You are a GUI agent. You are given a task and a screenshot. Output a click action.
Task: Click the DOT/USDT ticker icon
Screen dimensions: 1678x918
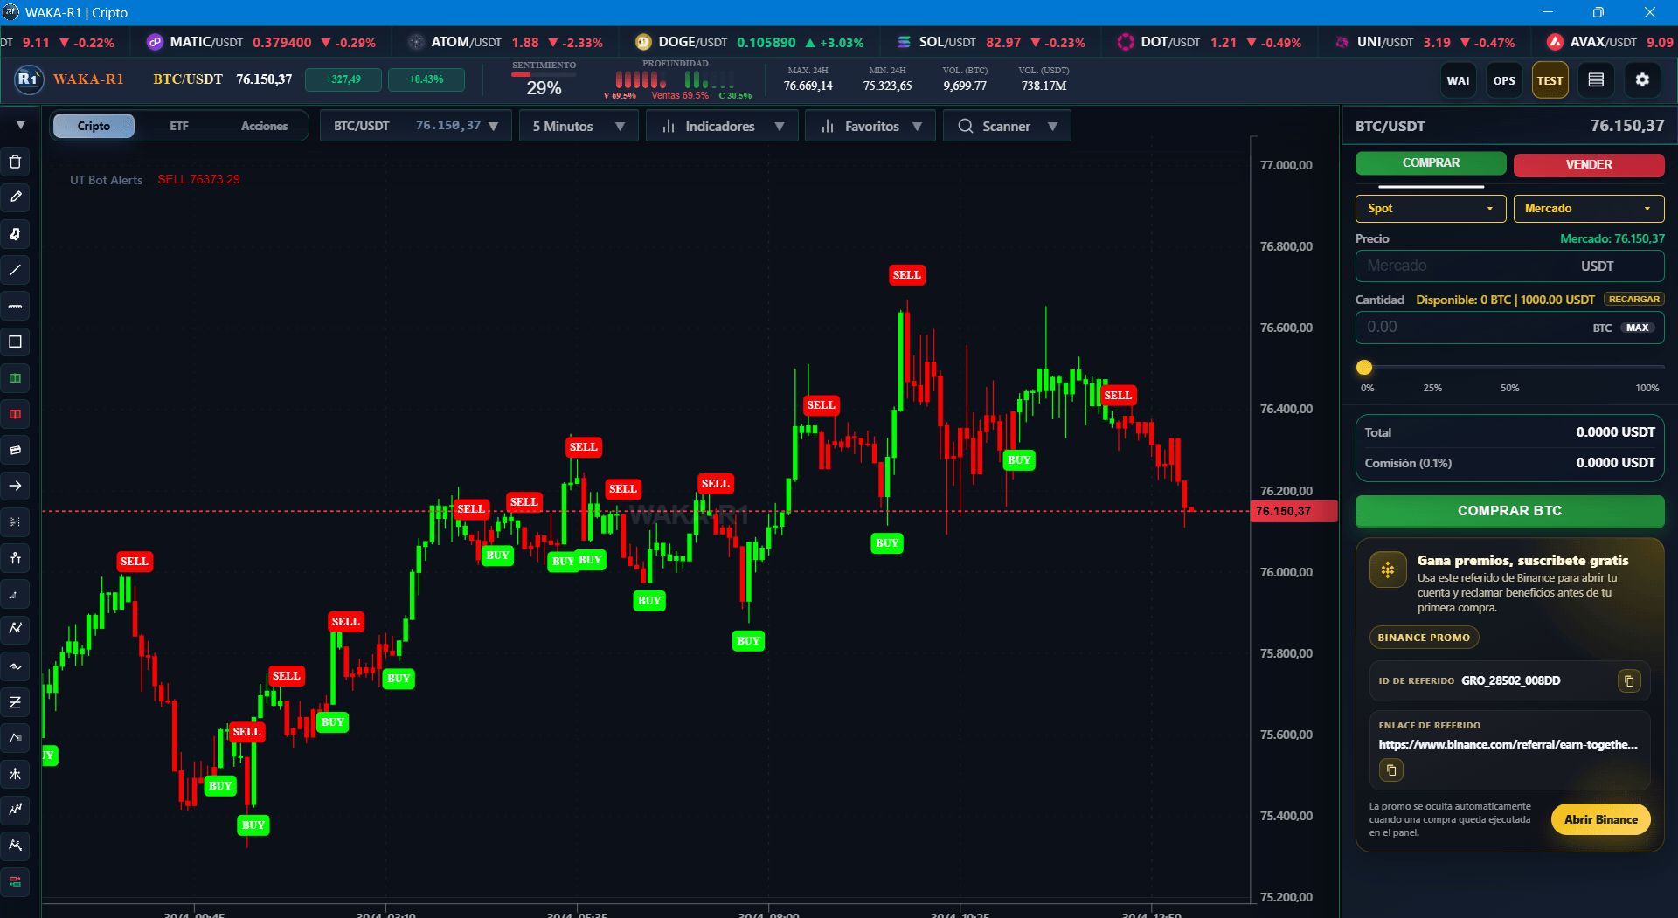click(1126, 42)
